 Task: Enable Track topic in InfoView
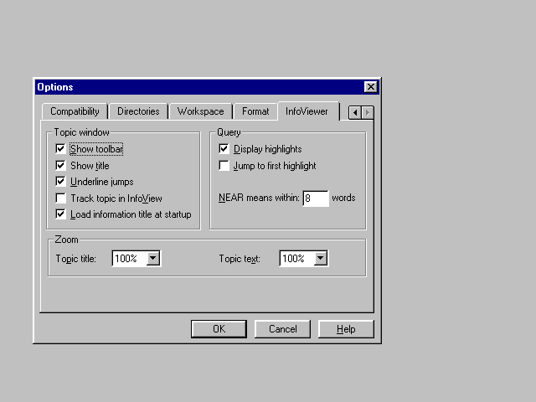pos(60,198)
